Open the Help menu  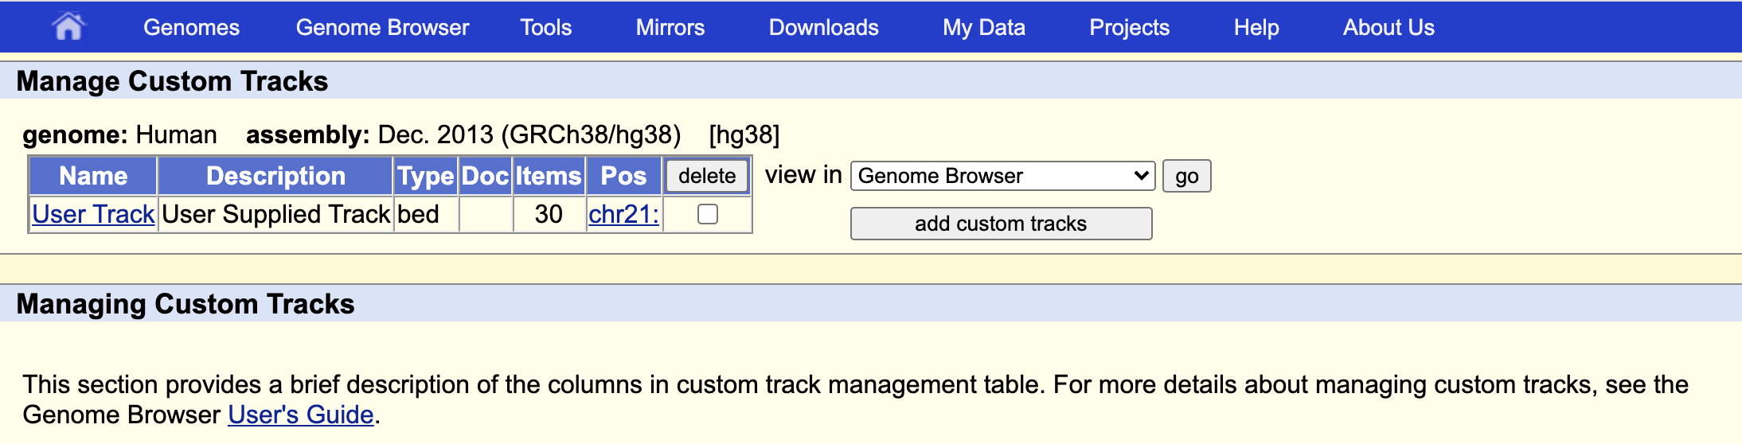pyautogui.click(x=1256, y=27)
